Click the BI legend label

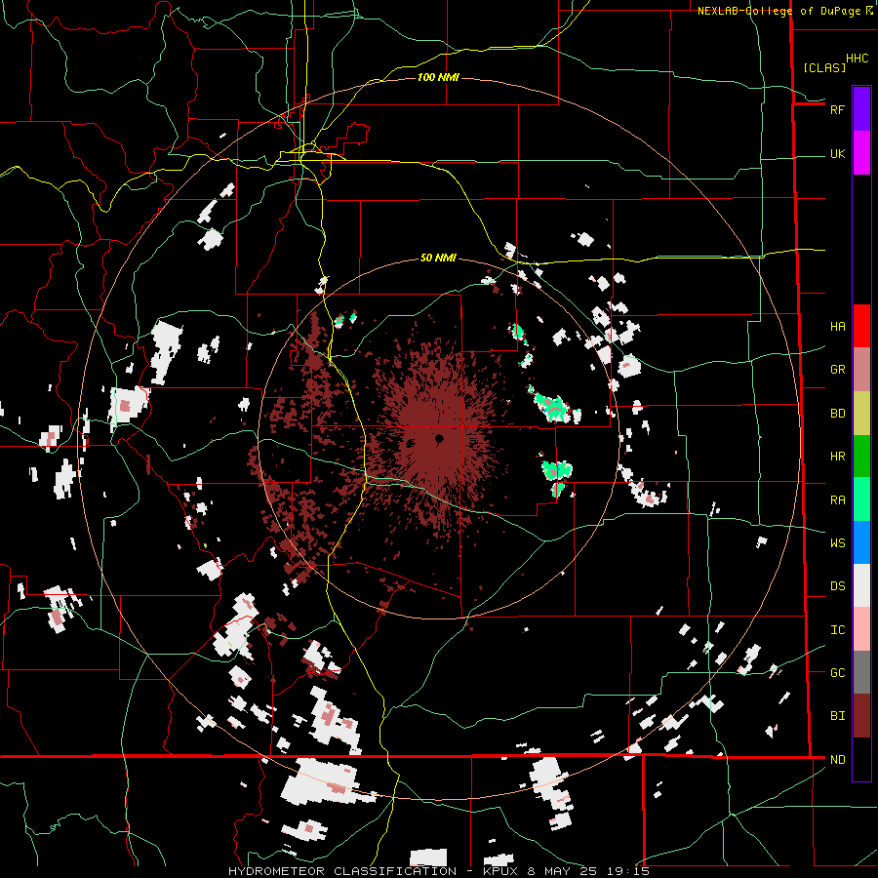(837, 716)
